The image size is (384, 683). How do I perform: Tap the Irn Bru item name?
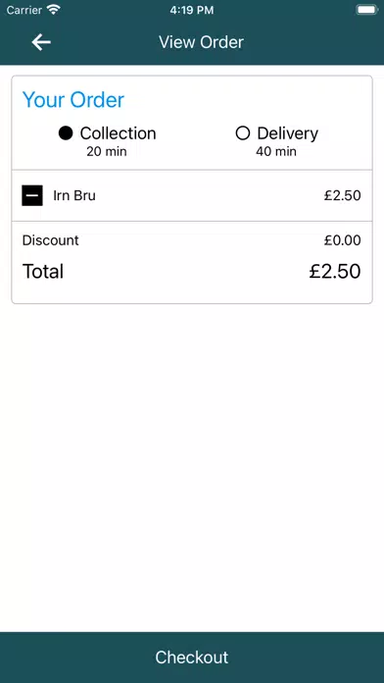click(x=74, y=195)
